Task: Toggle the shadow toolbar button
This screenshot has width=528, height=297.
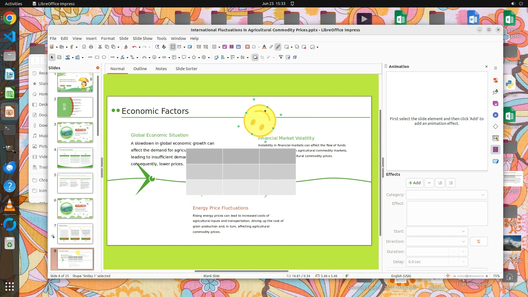Action: (255, 57)
